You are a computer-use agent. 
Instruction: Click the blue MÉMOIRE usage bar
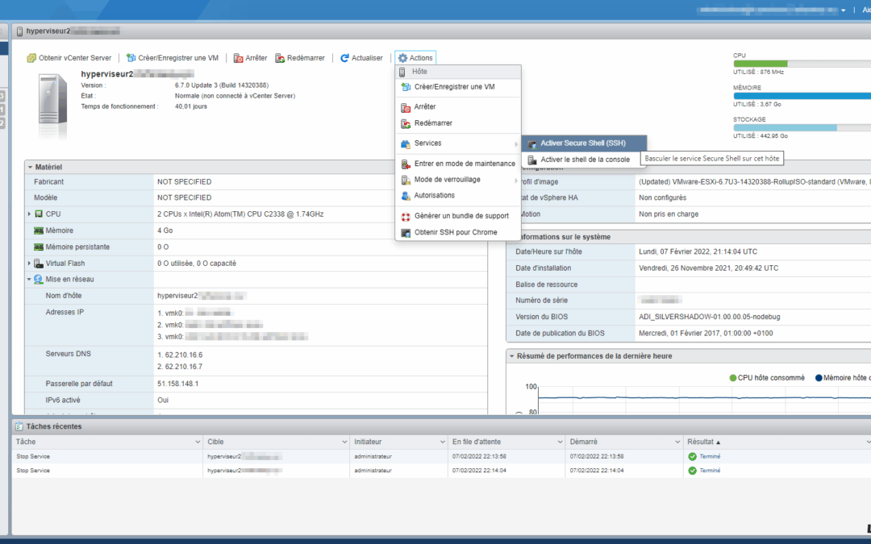pos(802,96)
